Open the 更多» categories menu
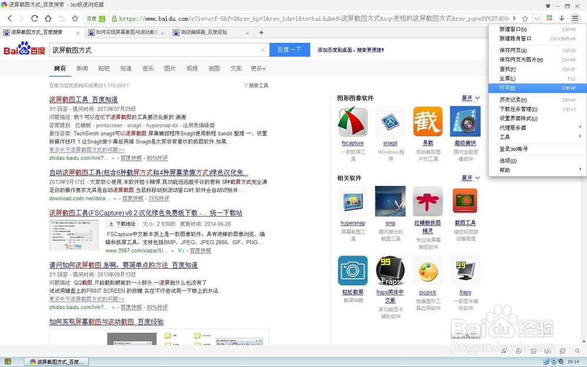Viewport: 587px width, 367px height. click(x=258, y=68)
